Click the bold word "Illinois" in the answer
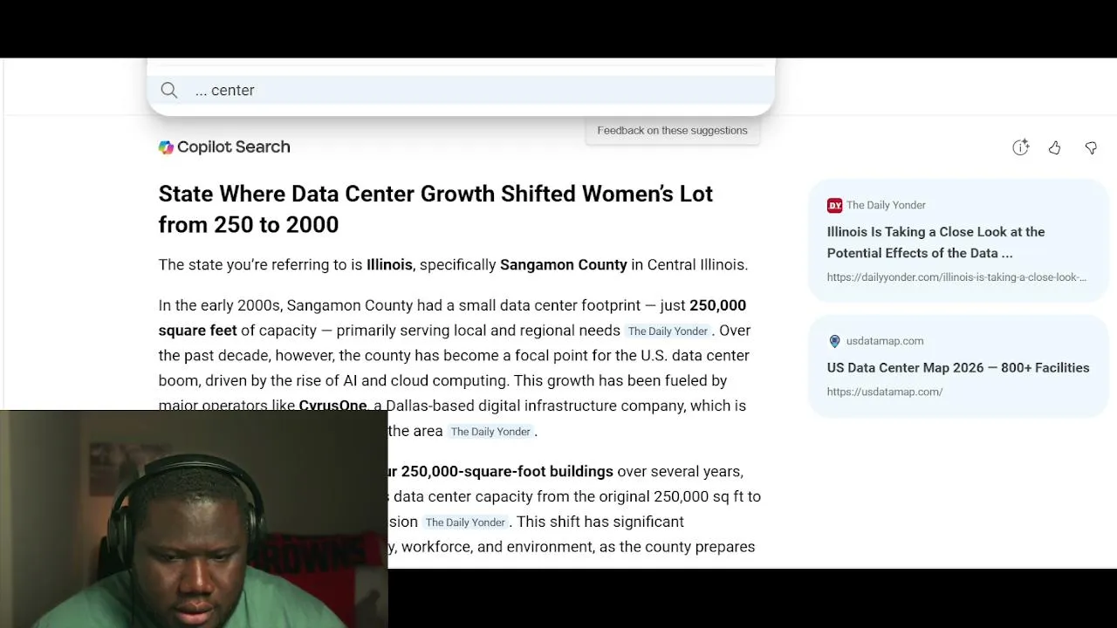This screenshot has height=628, width=1117. 389,265
